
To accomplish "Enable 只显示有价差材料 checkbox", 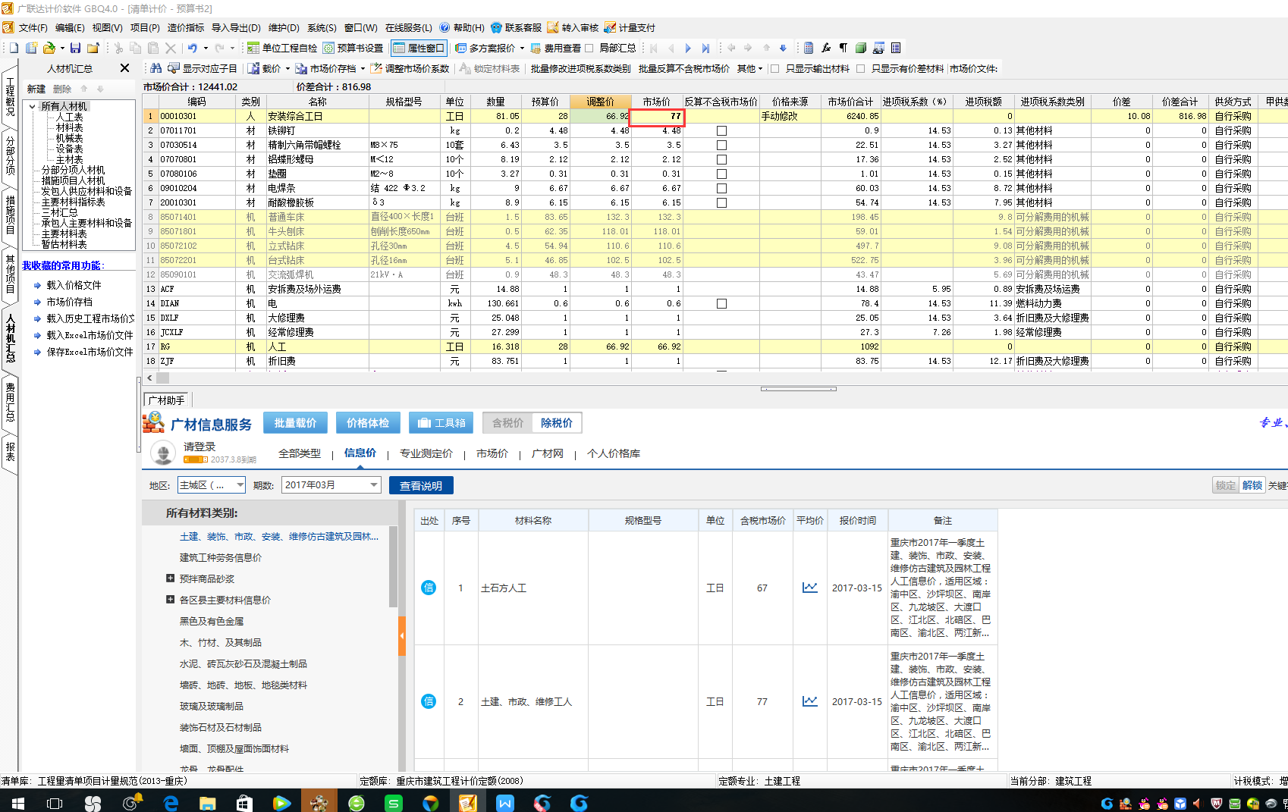I will click(860, 68).
